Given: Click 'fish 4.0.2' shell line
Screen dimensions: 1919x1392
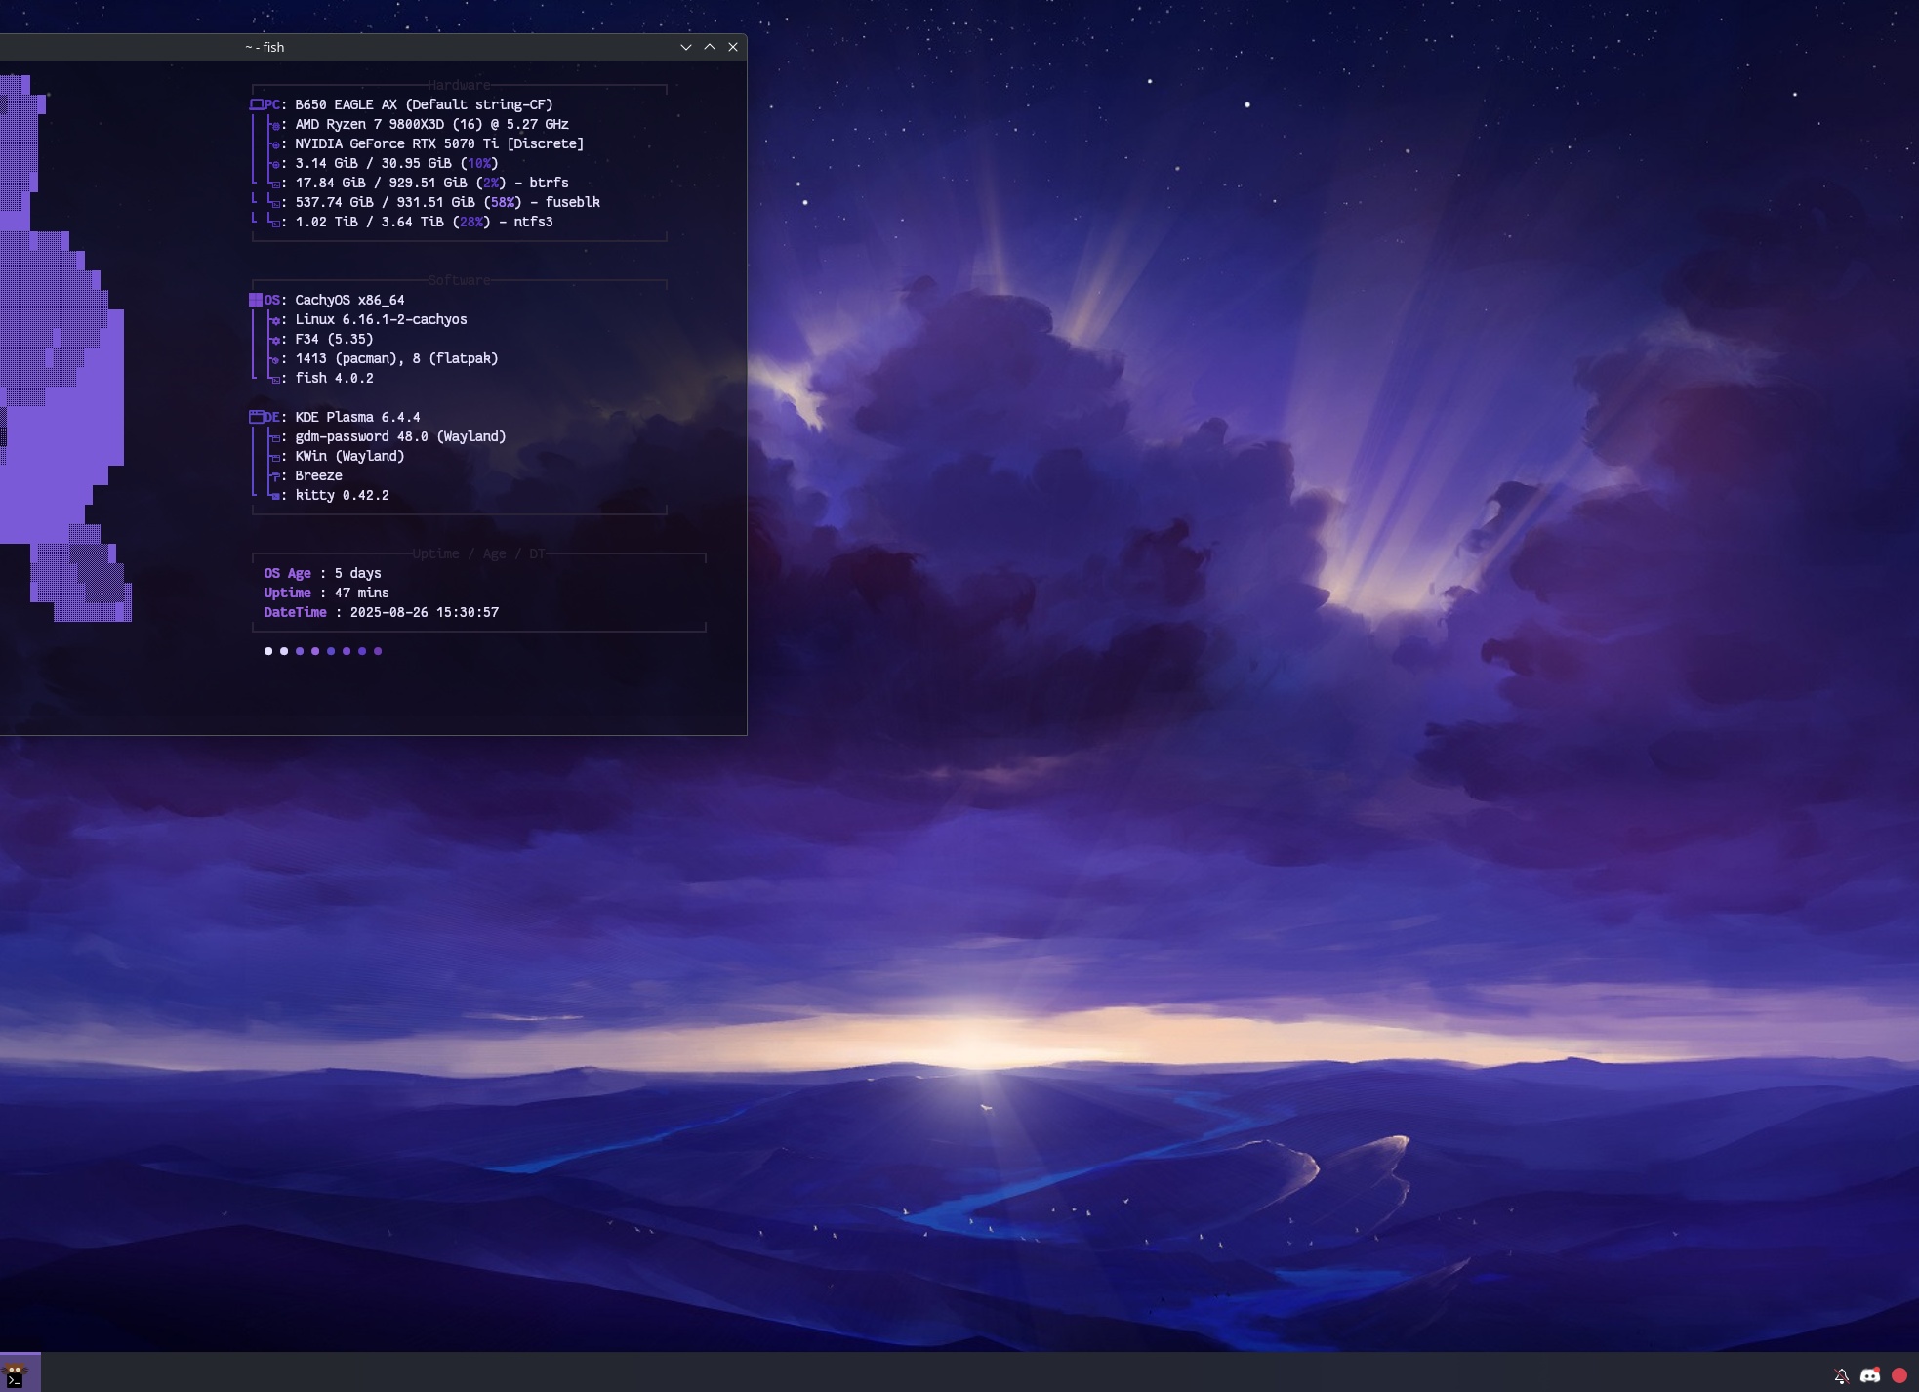Looking at the screenshot, I should pos(335,378).
